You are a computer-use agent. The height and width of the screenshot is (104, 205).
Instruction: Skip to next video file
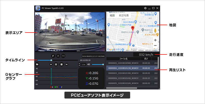tap(67, 64)
